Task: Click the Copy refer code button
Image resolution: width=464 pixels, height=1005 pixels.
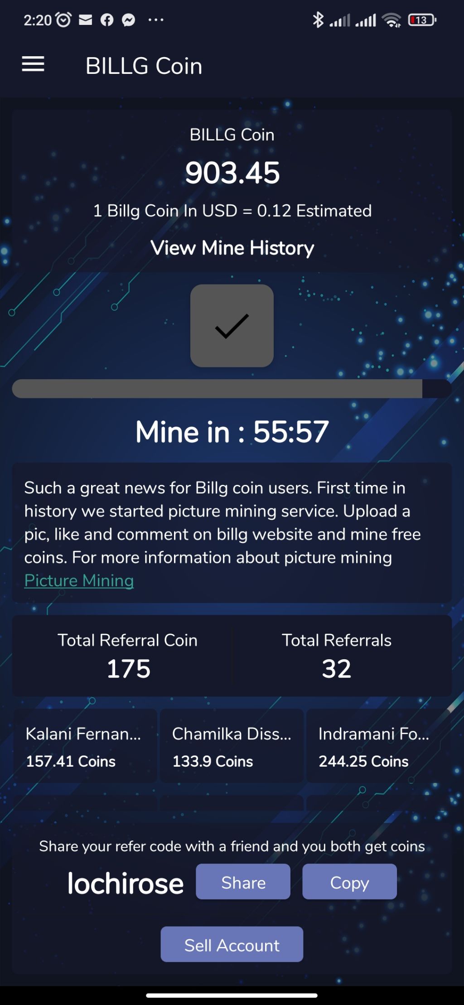Action: click(349, 881)
